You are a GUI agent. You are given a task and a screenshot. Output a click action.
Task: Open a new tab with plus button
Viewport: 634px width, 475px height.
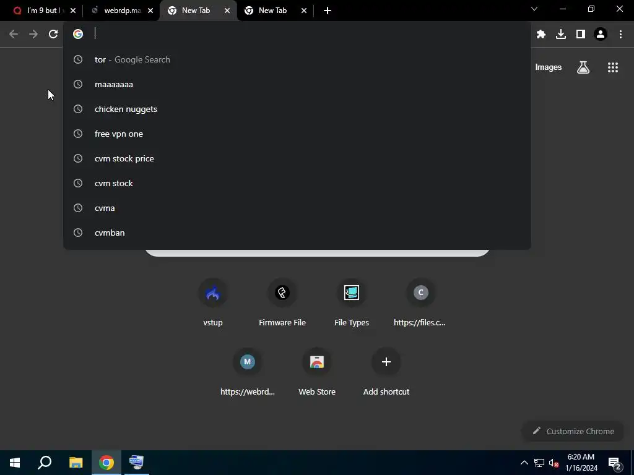tap(328, 11)
